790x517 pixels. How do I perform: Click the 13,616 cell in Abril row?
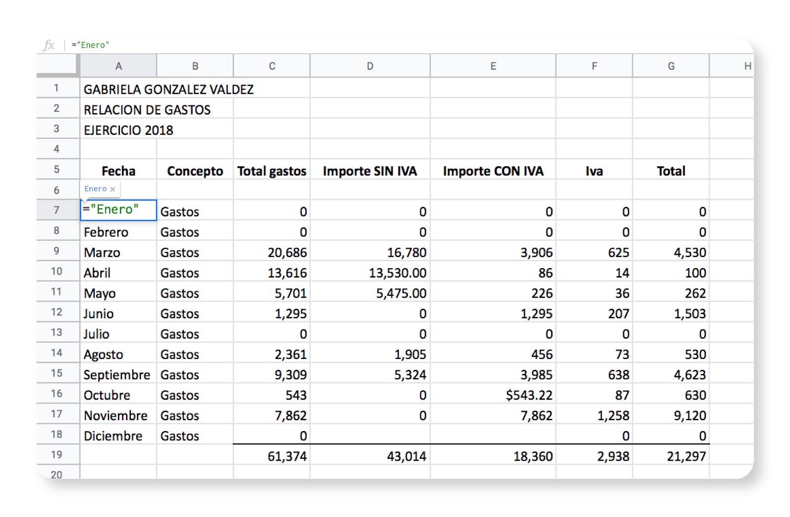pos(272,273)
